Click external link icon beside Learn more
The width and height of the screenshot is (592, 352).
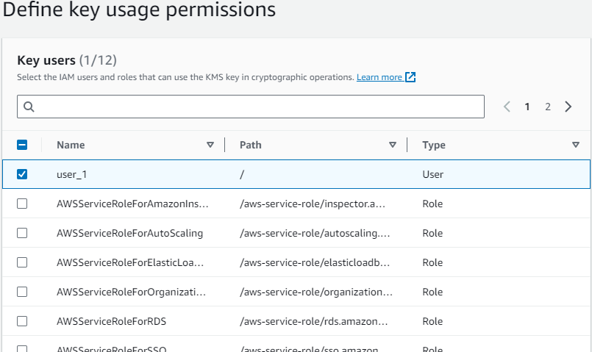(410, 77)
